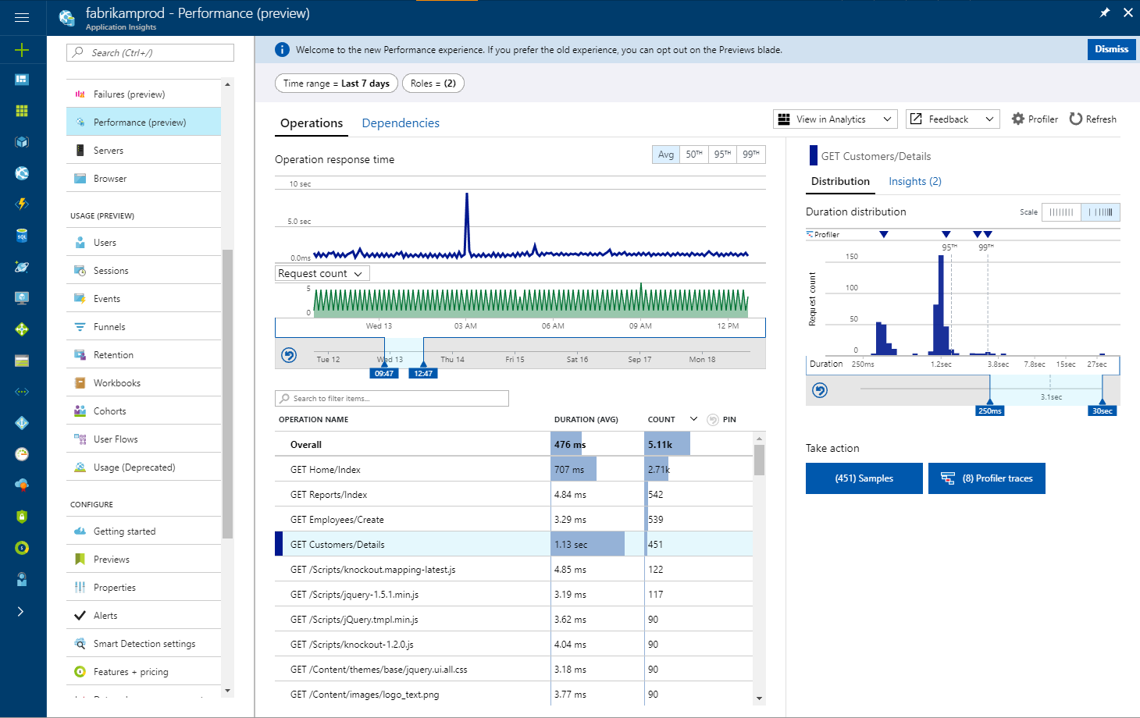Reset the time range selection under response chart

click(x=289, y=356)
